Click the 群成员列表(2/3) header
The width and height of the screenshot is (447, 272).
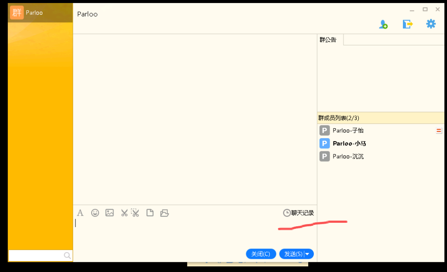click(x=339, y=118)
